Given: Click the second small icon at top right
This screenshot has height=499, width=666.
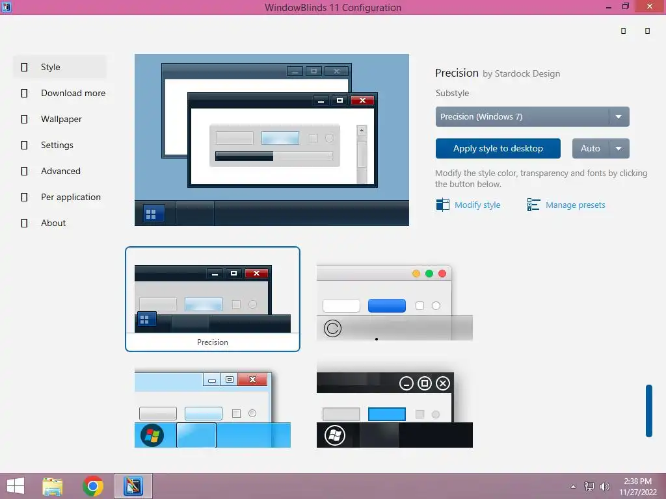Looking at the screenshot, I should [x=647, y=31].
